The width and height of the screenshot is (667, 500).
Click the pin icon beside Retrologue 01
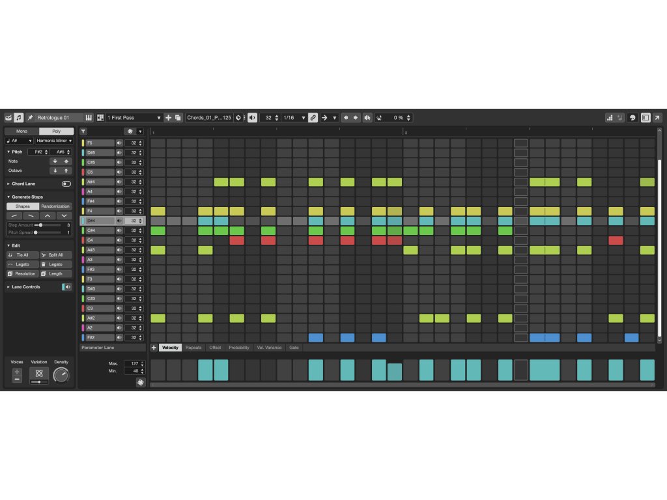30,118
